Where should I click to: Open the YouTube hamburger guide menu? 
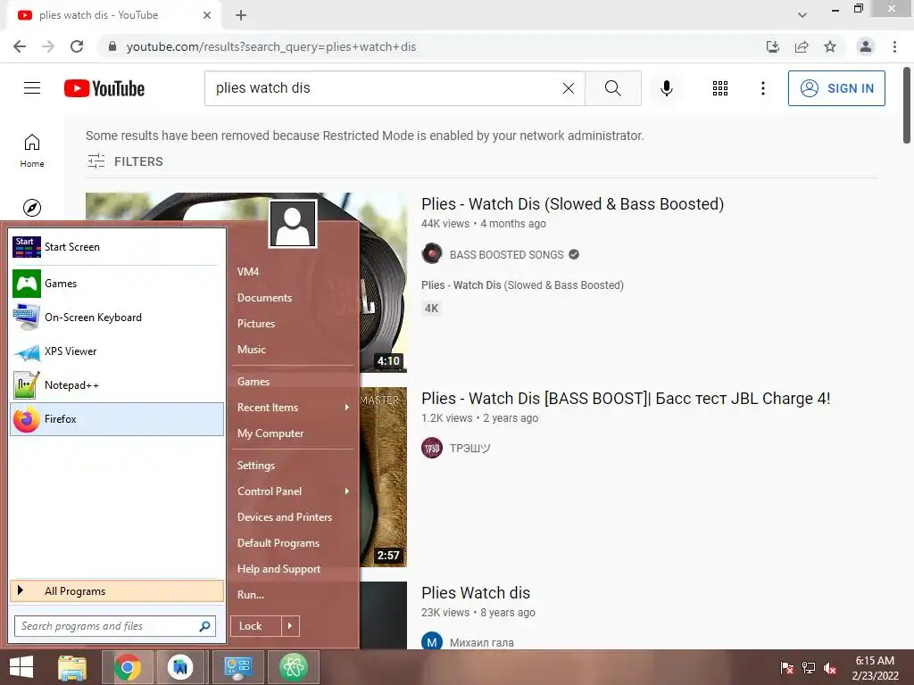(32, 88)
